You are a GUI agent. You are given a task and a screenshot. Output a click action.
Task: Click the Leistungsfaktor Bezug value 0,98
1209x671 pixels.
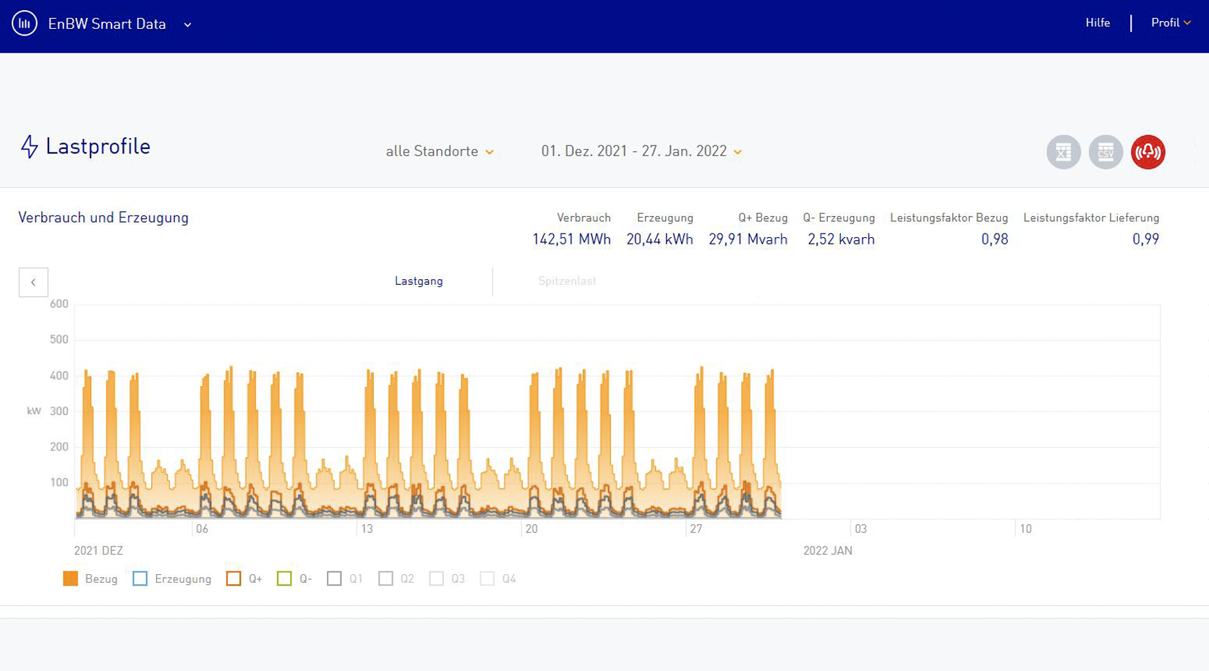point(994,239)
